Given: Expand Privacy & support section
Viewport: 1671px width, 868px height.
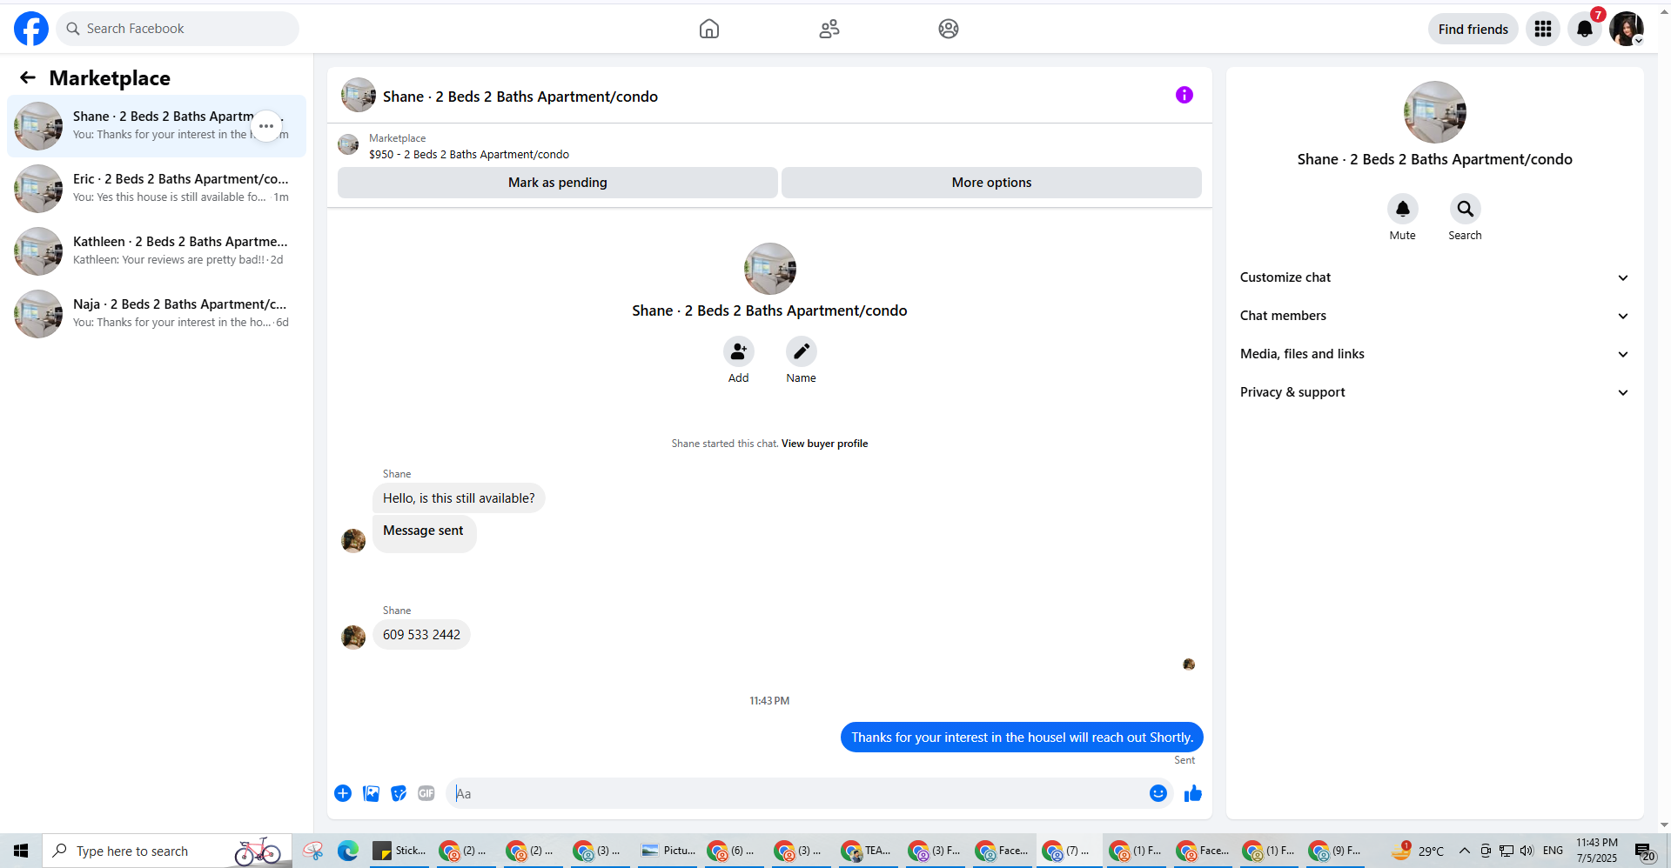Looking at the screenshot, I should pos(1434,392).
